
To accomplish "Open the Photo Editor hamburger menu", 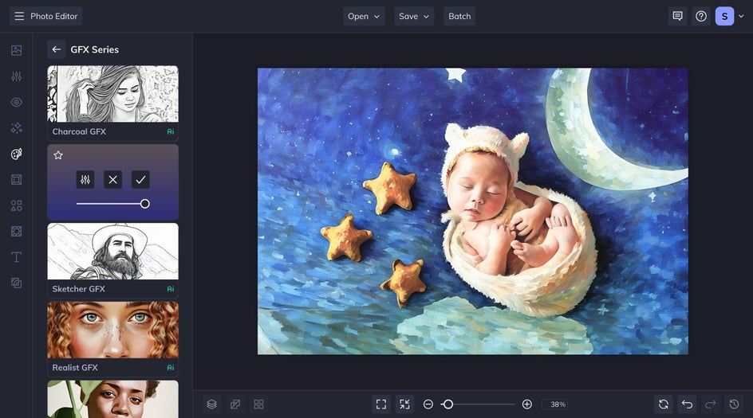I will [45, 16].
